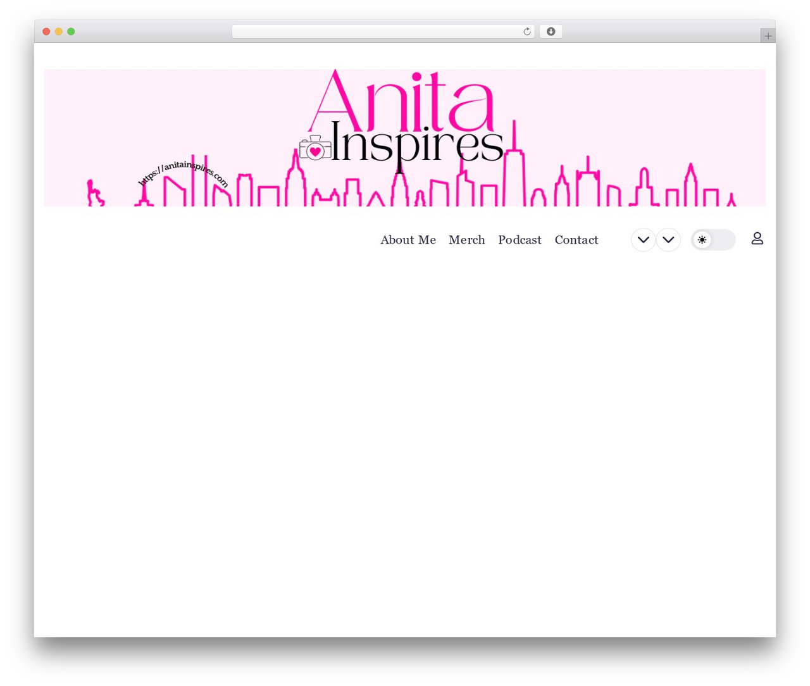The width and height of the screenshot is (810, 686).
Task: Toggle the light and dark mode switch
Action: pyautogui.click(x=713, y=240)
